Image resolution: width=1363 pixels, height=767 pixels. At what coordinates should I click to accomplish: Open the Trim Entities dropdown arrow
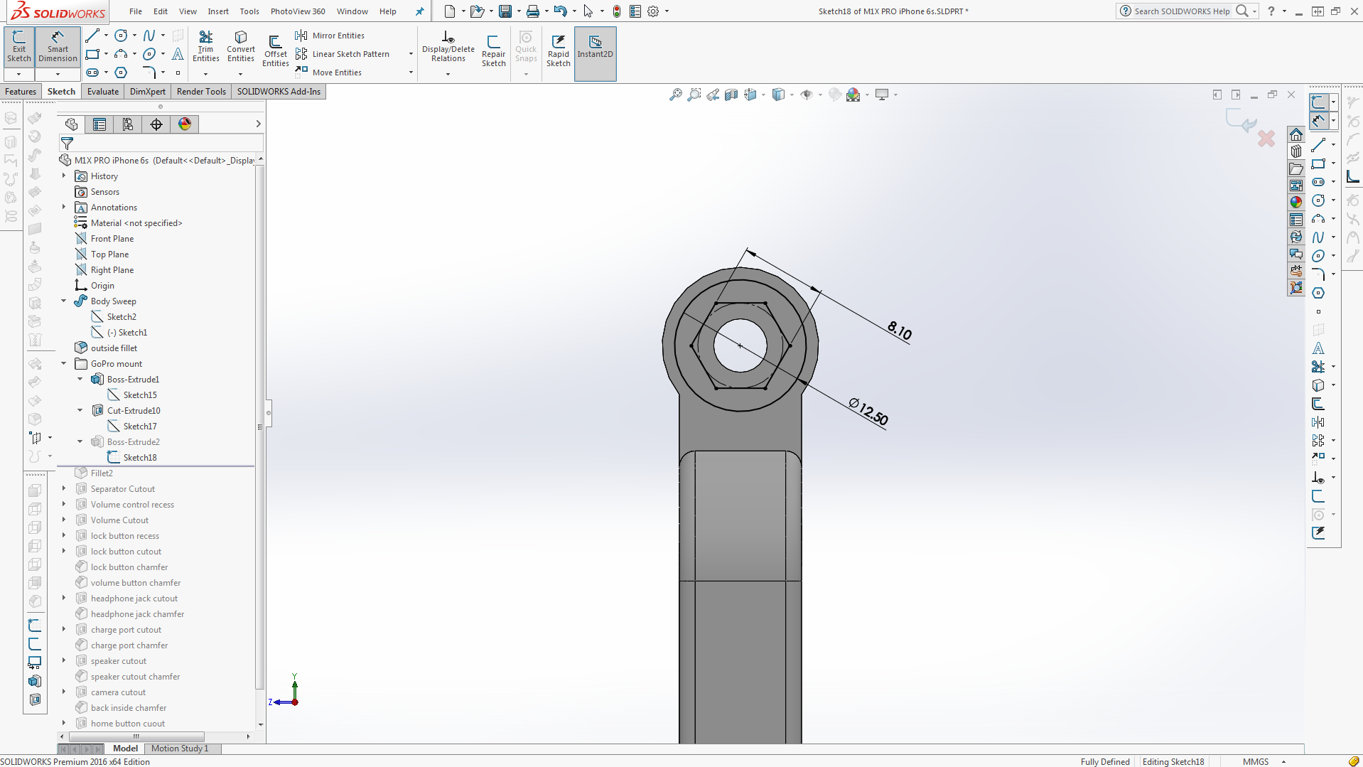click(x=205, y=74)
